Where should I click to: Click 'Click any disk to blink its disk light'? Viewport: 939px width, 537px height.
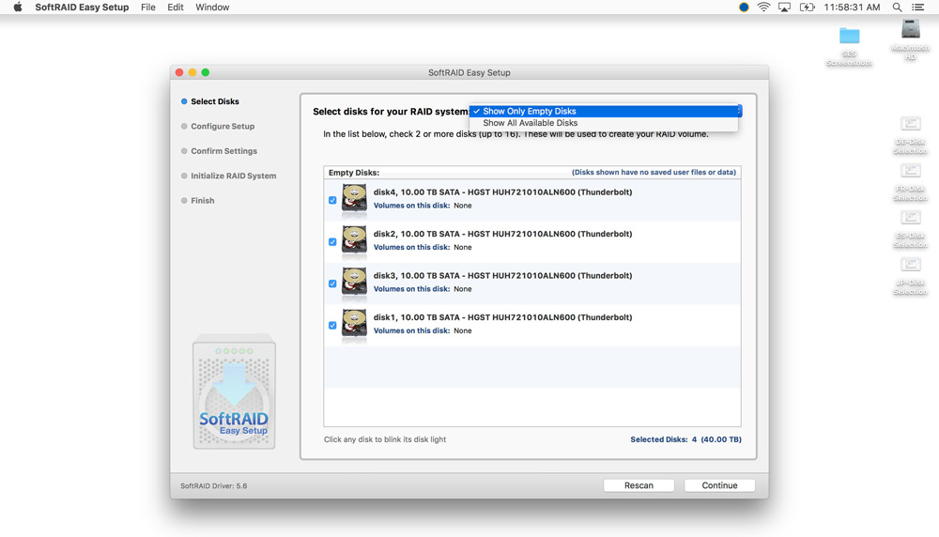point(385,439)
